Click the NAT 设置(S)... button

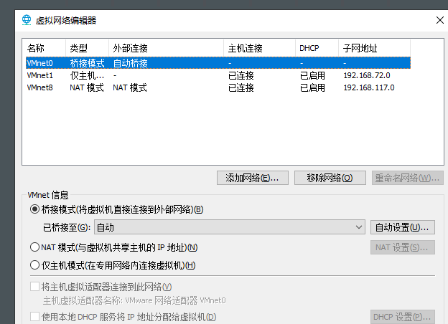pyautogui.click(x=402, y=247)
